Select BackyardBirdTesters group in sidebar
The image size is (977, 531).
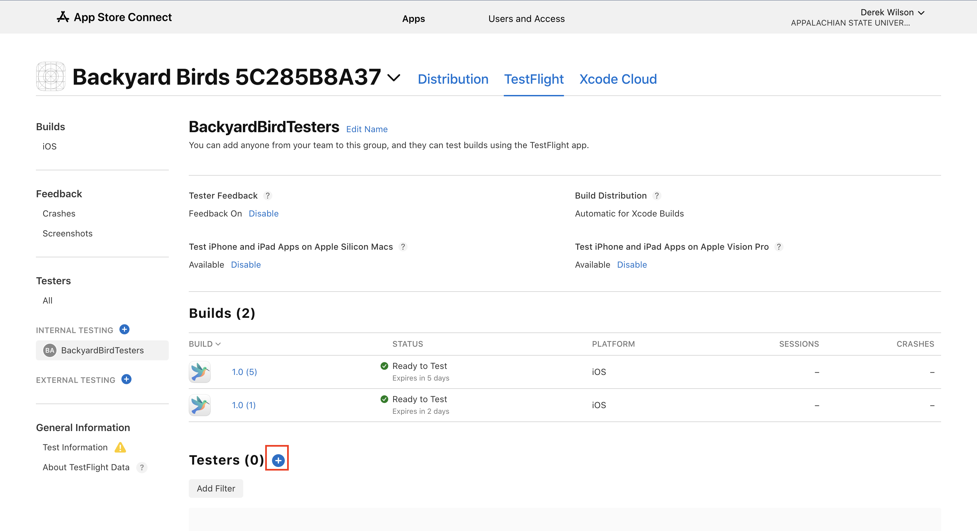point(102,350)
